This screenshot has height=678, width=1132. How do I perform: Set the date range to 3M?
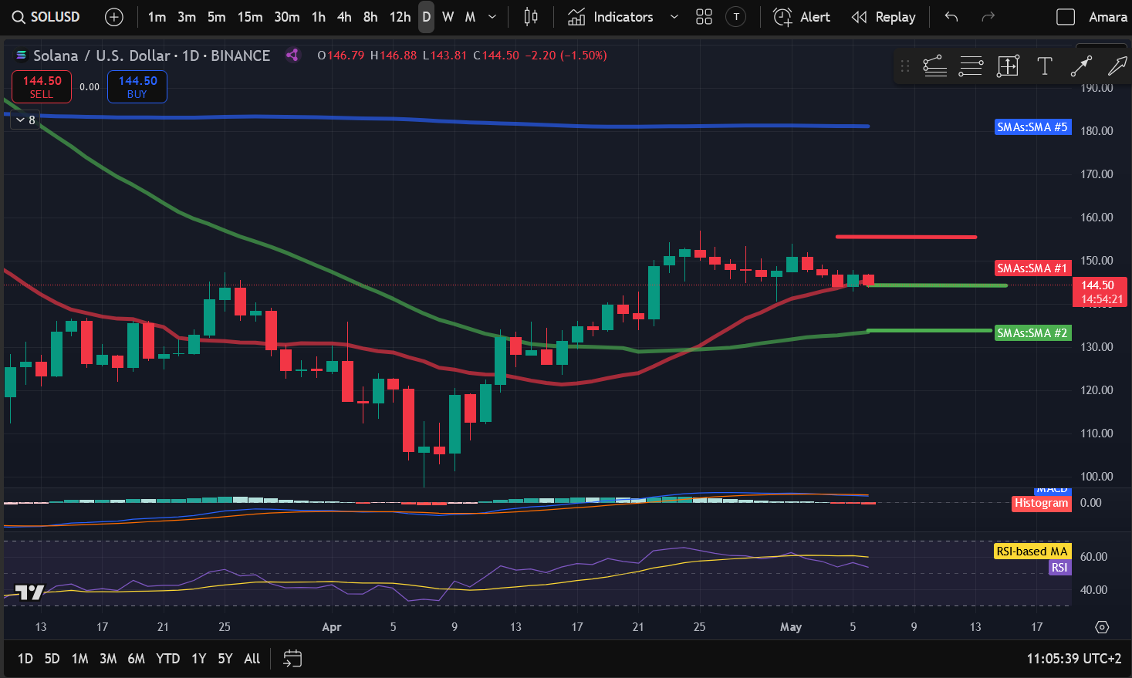pyautogui.click(x=108, y=659)
